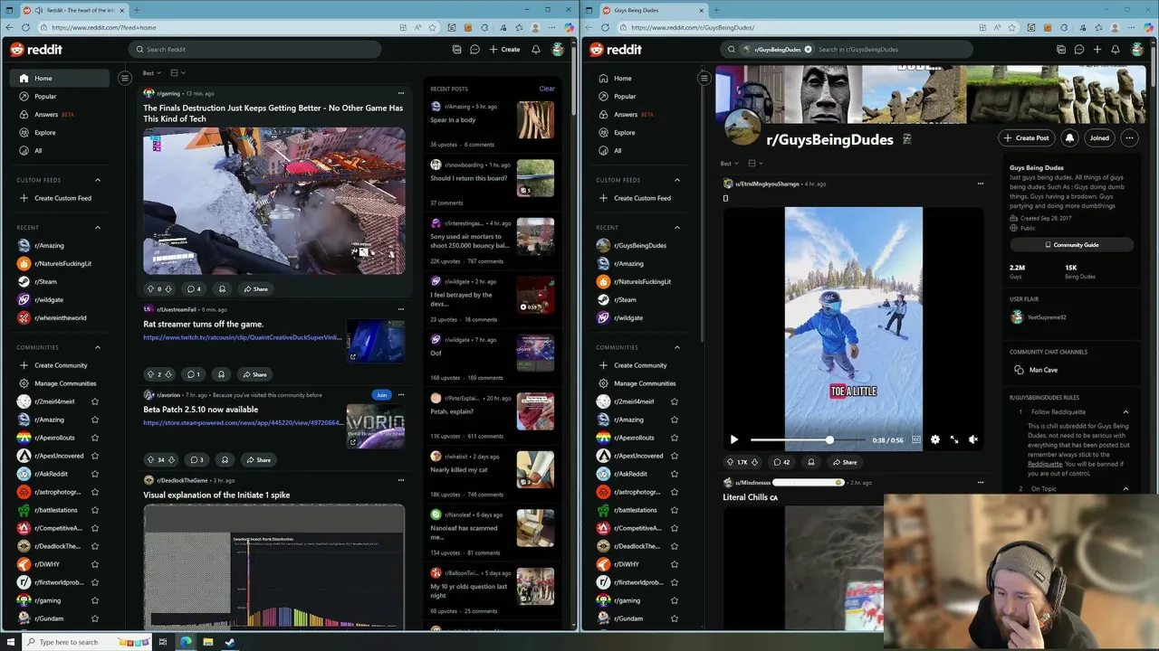
Task: Favorite r/AskReddit with star in left window
Action: [95, 474]
